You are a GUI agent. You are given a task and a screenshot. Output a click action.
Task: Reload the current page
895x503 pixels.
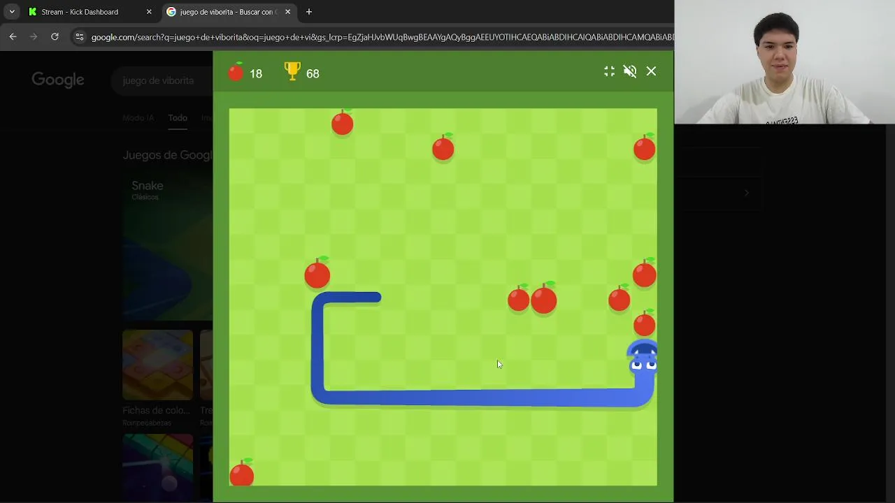[55, 37]
